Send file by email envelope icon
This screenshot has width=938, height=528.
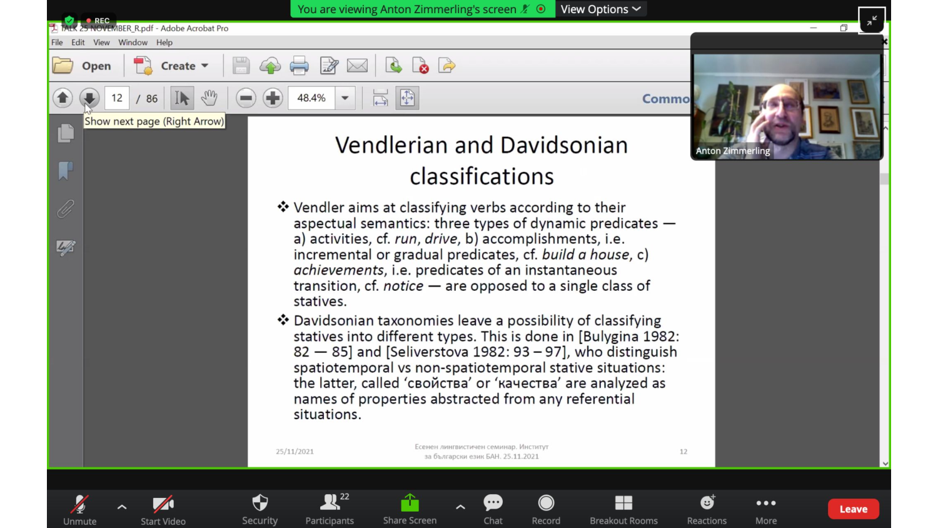[357, 66]
